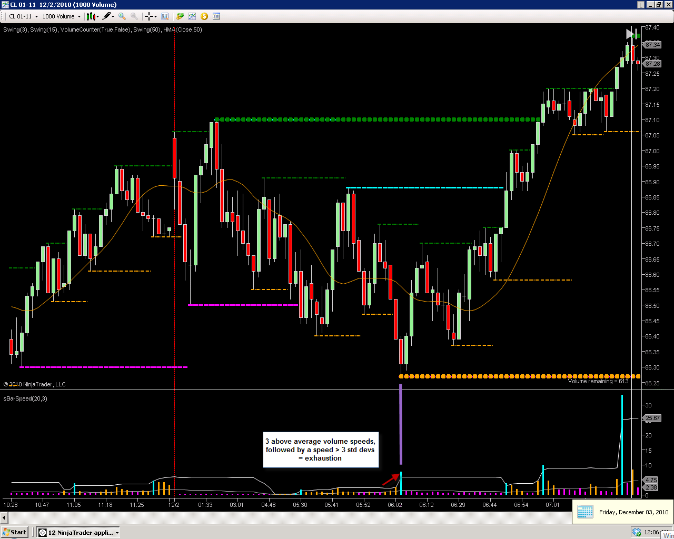Click the gold dollar coin icon

(204, 16)
